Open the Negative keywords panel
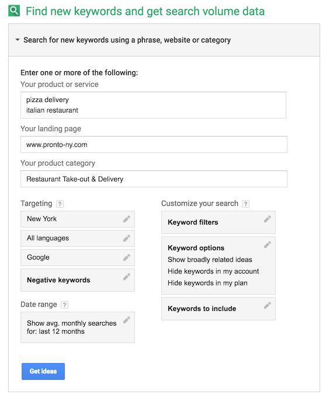The height and width of the screenshot is (398, 326). point(78,280)
